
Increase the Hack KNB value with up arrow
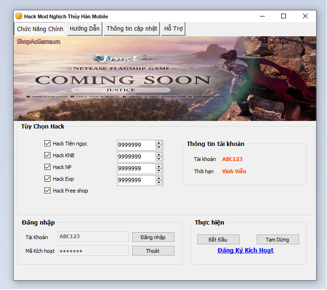(x=159, y=155)
